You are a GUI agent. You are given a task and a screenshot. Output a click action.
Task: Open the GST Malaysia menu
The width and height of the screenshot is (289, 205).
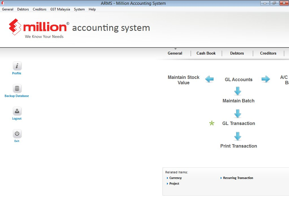pyautogui.click(x=60, y=9)
